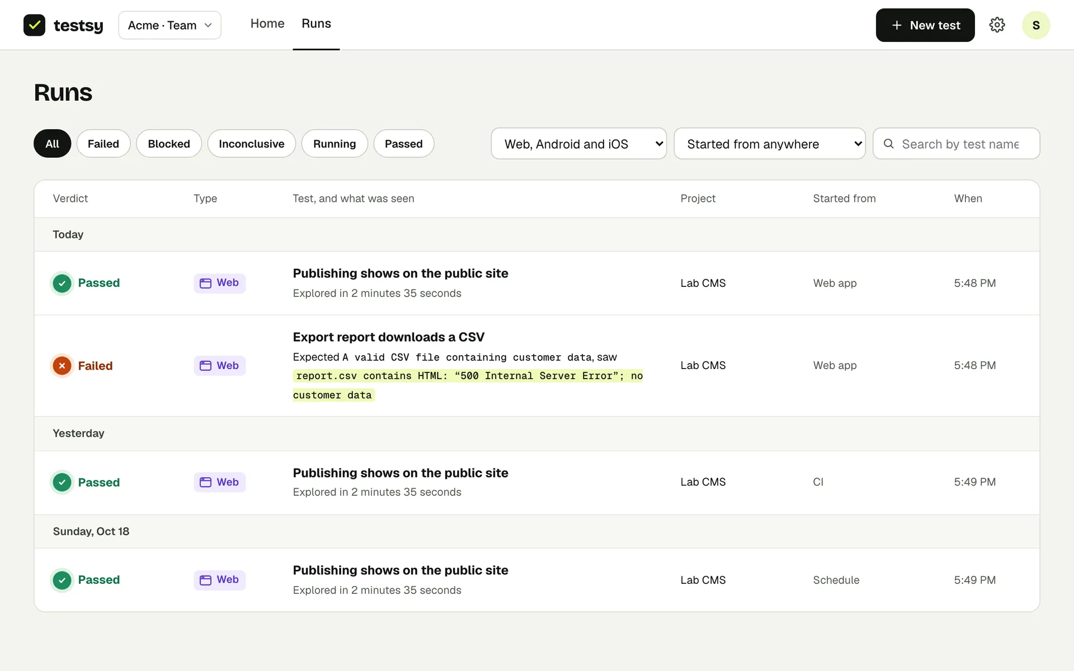The height and width of the screenshot is (671, 1074).
Task: Click the Web badge in the CI row
Action: point(220,482)
